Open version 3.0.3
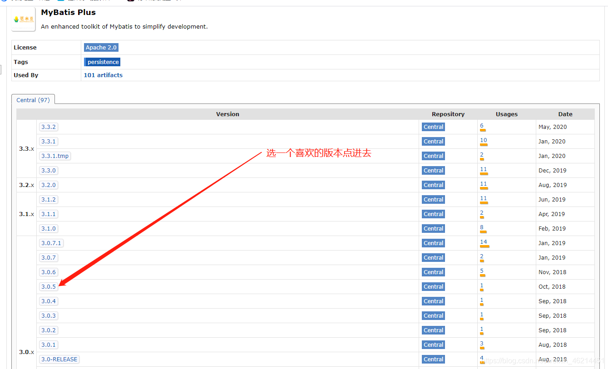Viewport: 608px width, 369px height. (49, 315)
